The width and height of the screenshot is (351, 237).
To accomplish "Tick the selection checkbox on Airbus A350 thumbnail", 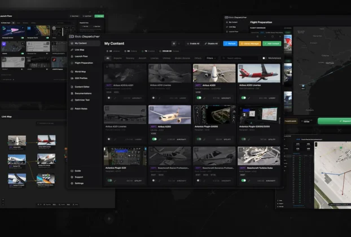I will [152, 108].
